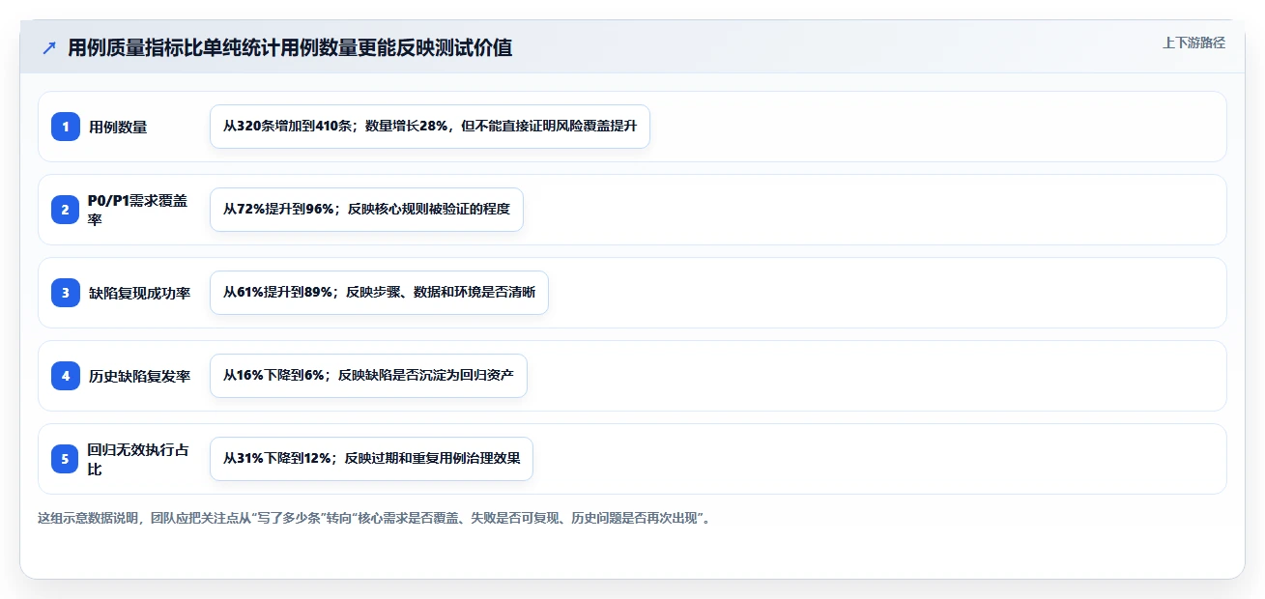Click the box reading 从16%下降到6%

click(x=368, y=376)
